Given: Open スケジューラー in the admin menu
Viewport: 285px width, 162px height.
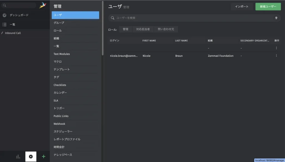Looking at the screenshot, I should pyautogui.click(x=75, y=131).
